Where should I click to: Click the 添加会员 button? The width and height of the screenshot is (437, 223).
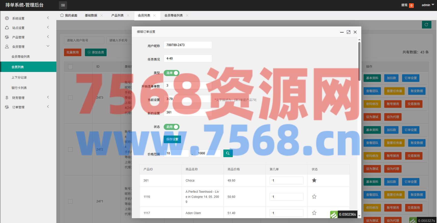[96, 52]
